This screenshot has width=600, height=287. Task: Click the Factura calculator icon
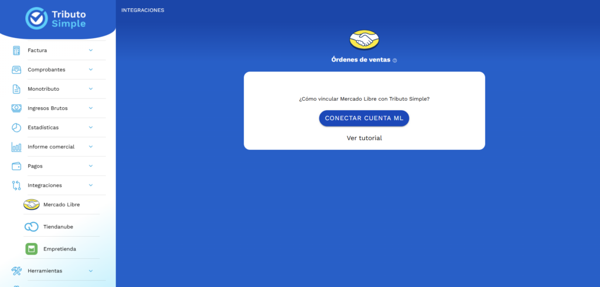[16, 50]
